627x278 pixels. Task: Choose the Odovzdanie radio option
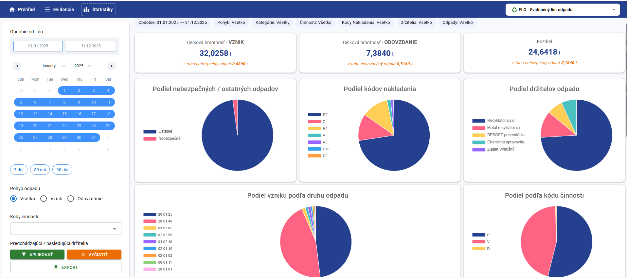pos(71,199)
